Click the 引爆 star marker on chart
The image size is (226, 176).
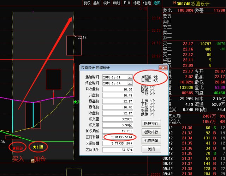pyautogui.click(x=38, y=147)
